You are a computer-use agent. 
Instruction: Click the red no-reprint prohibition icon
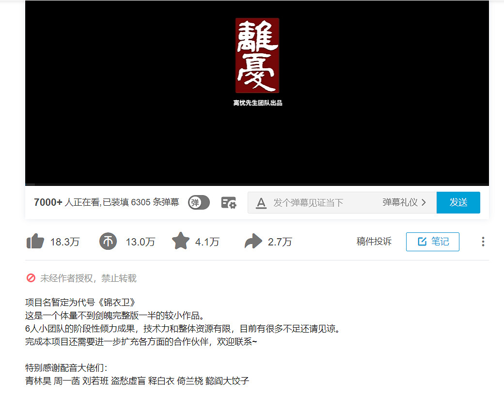(x=31, y=278)
